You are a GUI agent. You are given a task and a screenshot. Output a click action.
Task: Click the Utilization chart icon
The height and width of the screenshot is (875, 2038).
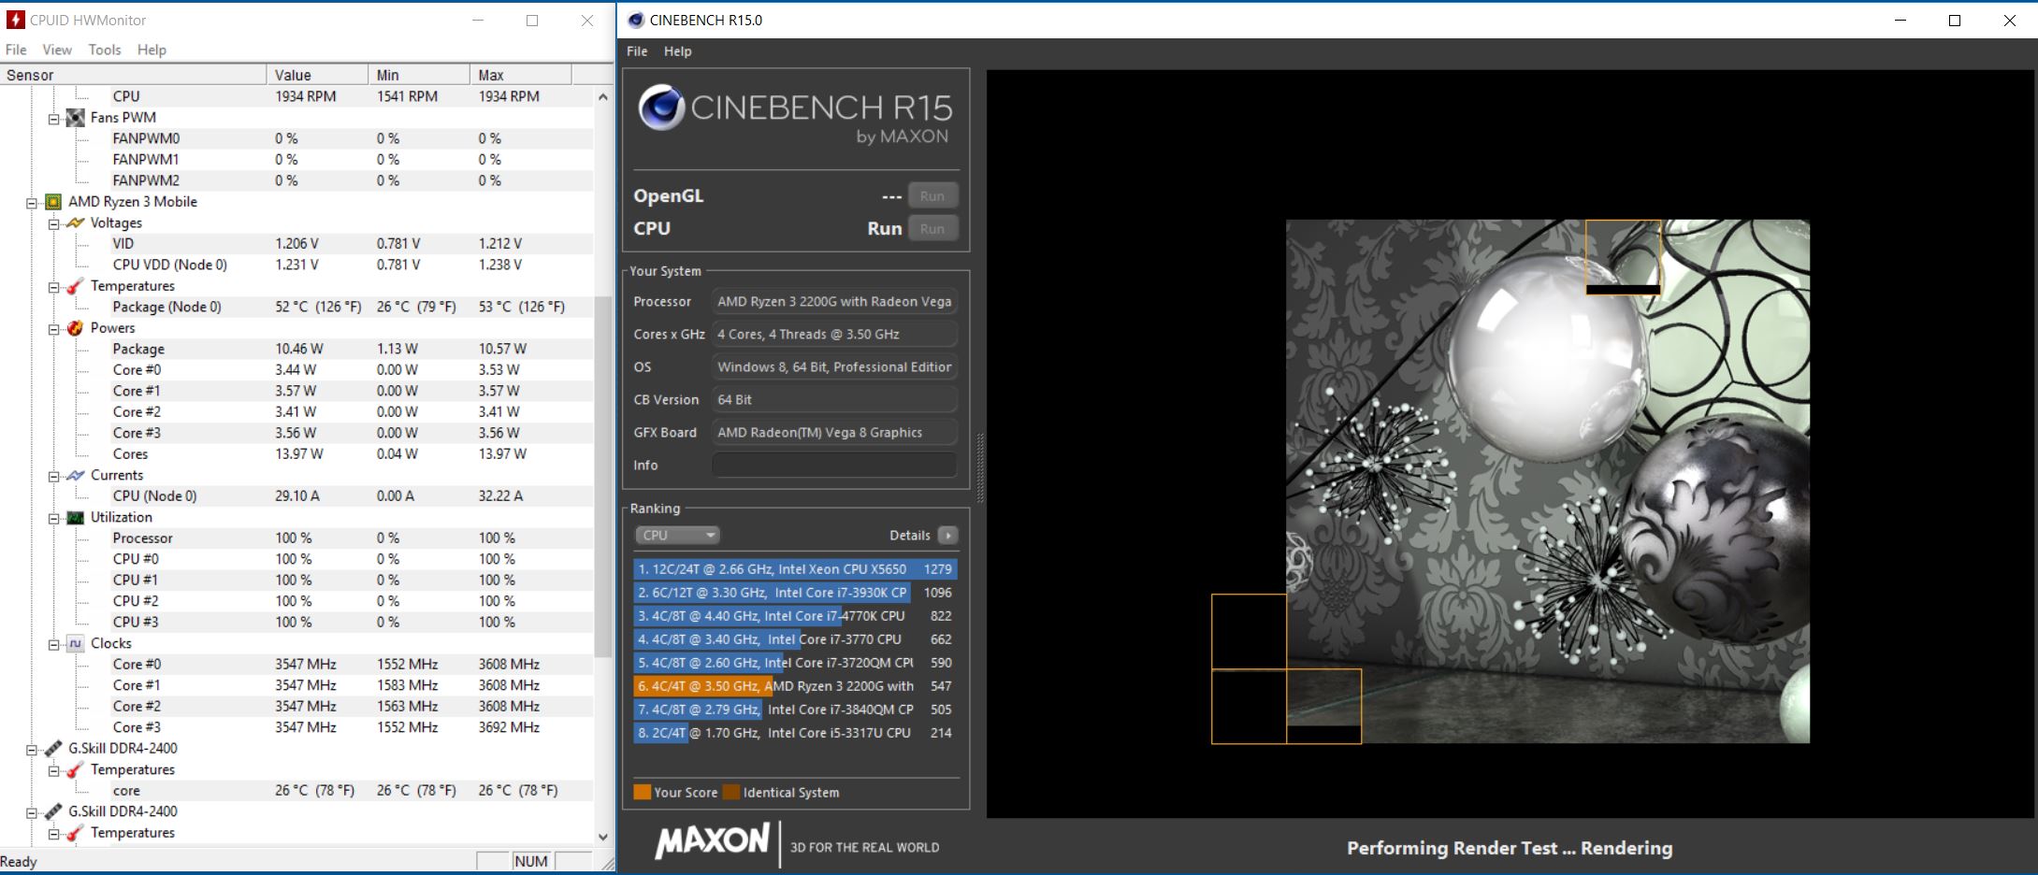pyautogui.click(x=76, y=518)
